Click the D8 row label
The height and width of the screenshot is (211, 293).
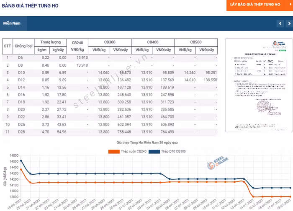point(21,65)
